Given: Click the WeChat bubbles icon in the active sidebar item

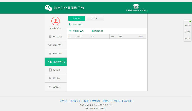Looking at the screenshot, I should pos(50,62).
